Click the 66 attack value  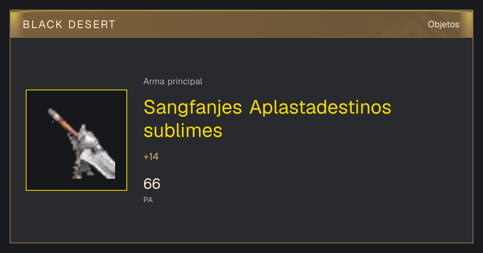click(x=152, y=184)
